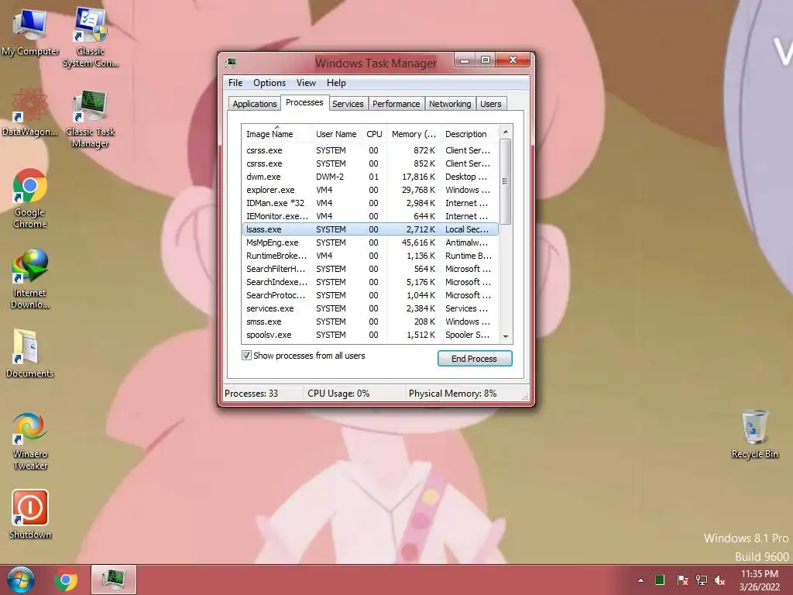This screenshot has width=793, height=595.
Task: Open the DataWagon desktop shortcut
Action: 29,112
